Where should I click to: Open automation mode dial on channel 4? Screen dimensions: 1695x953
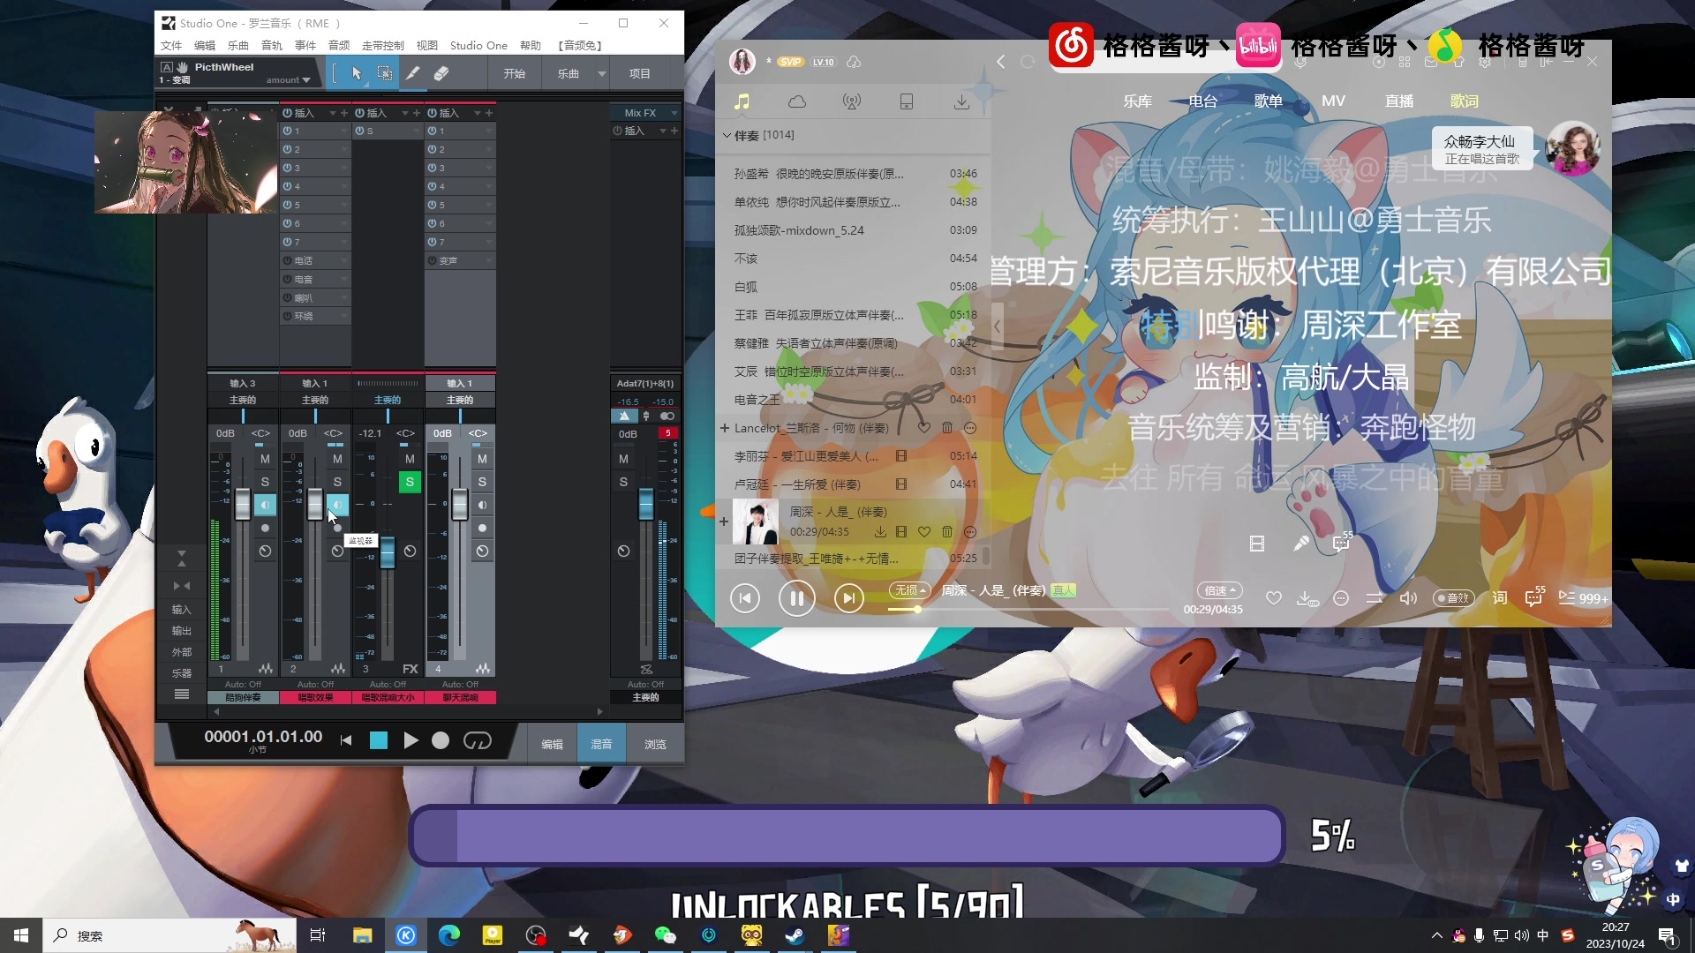(482, 551)
